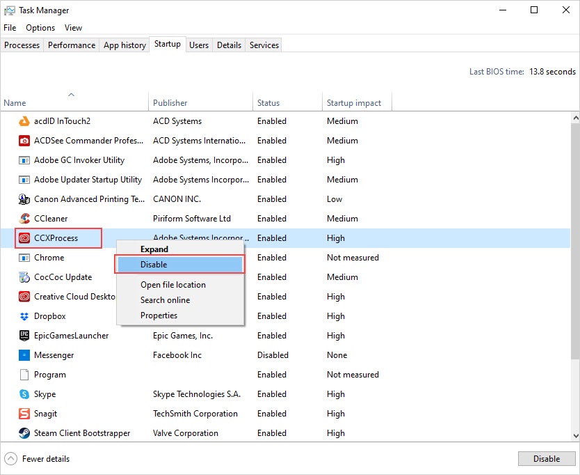Click the CCleaner icon in list
This screenshot has width=580, height=475.
(x=24, y=219)
